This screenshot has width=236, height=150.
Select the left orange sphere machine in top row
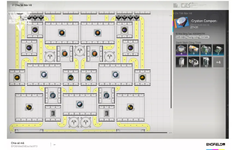pos(62,33)
